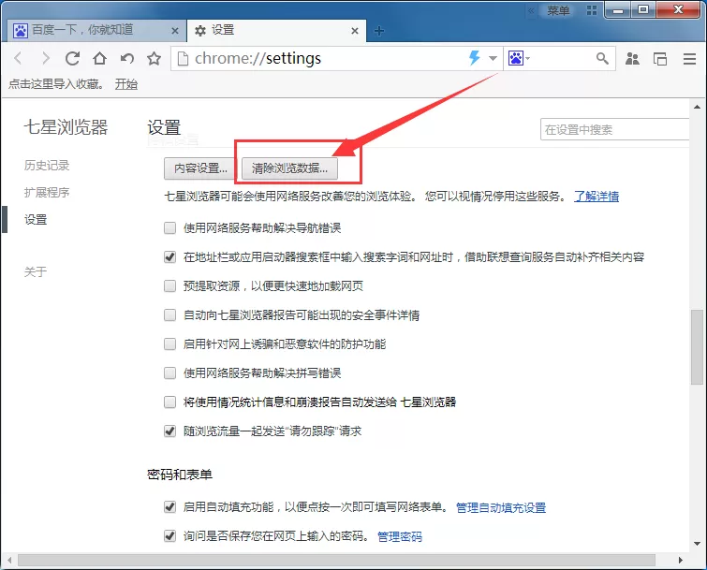Viewport: 707px width, 570px height.
Task: Click the vertical scrollbar thumb
Action: 697,347
